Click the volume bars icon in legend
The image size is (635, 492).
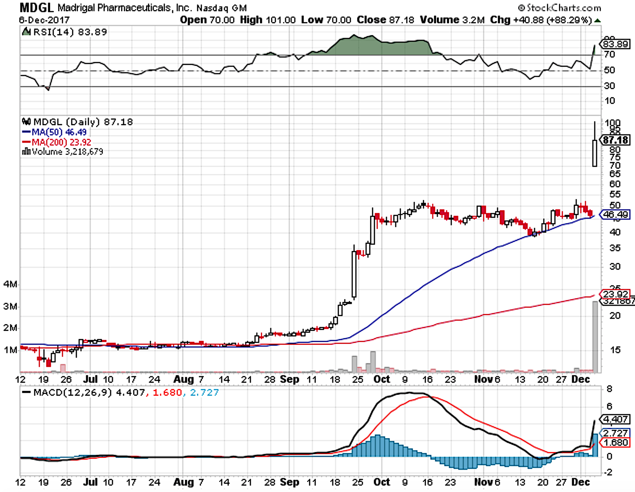point(26,151)
